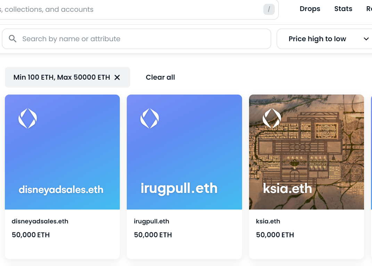Open the disneyadsales.eth card image
This screenshot has height=266, width=372.
tap(63, 152)
